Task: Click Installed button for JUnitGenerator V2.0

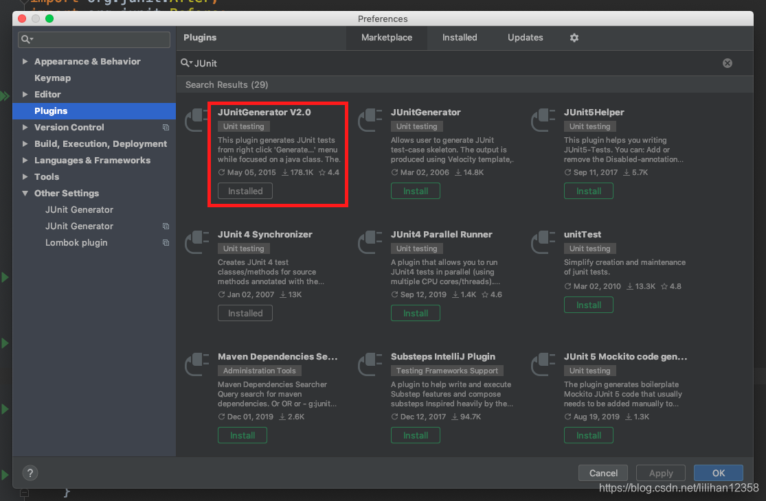Action: coord(245,191)
